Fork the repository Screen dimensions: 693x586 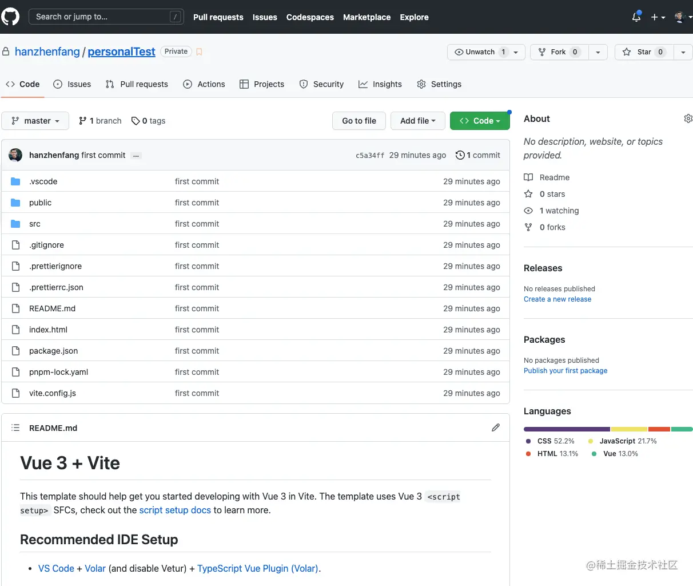point(559,52)
